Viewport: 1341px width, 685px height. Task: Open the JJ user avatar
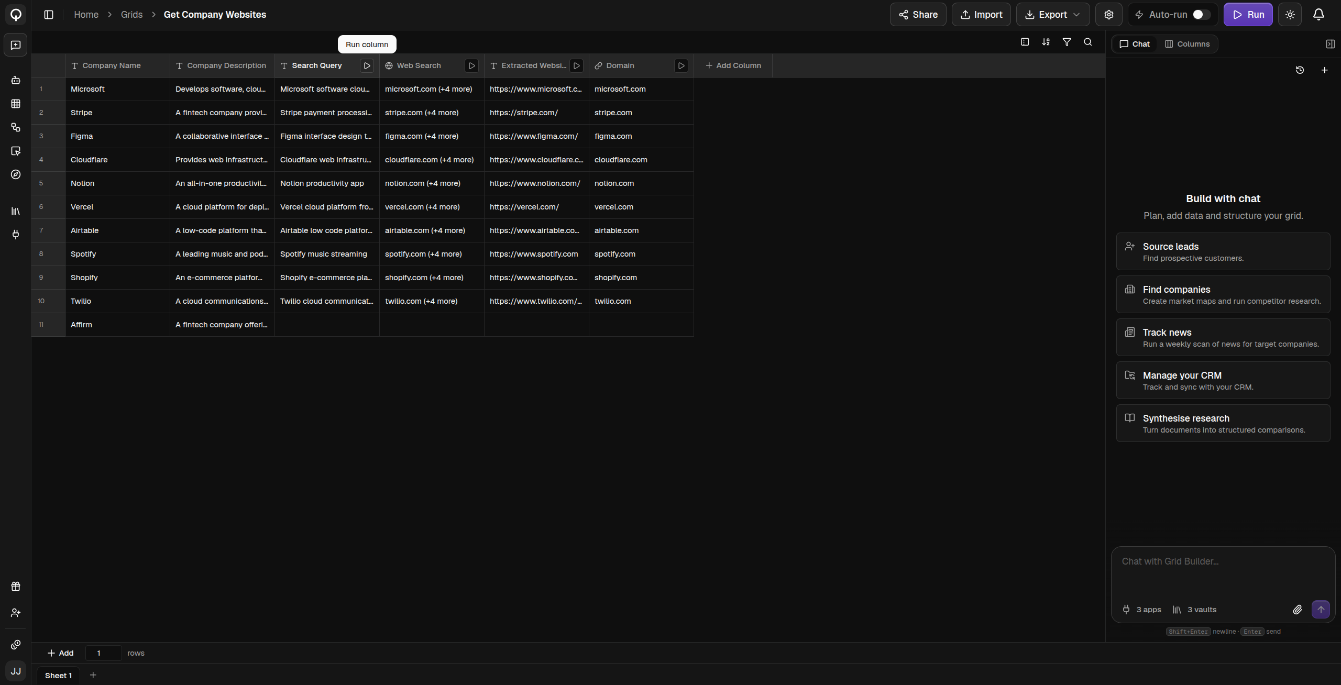[16, 671]
